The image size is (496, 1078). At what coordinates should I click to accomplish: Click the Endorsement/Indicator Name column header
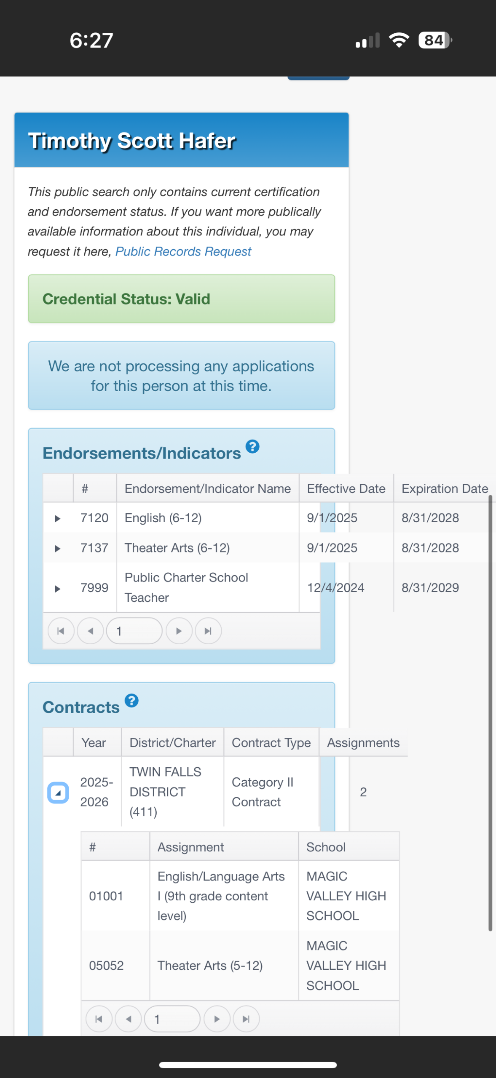pos(207,488)
